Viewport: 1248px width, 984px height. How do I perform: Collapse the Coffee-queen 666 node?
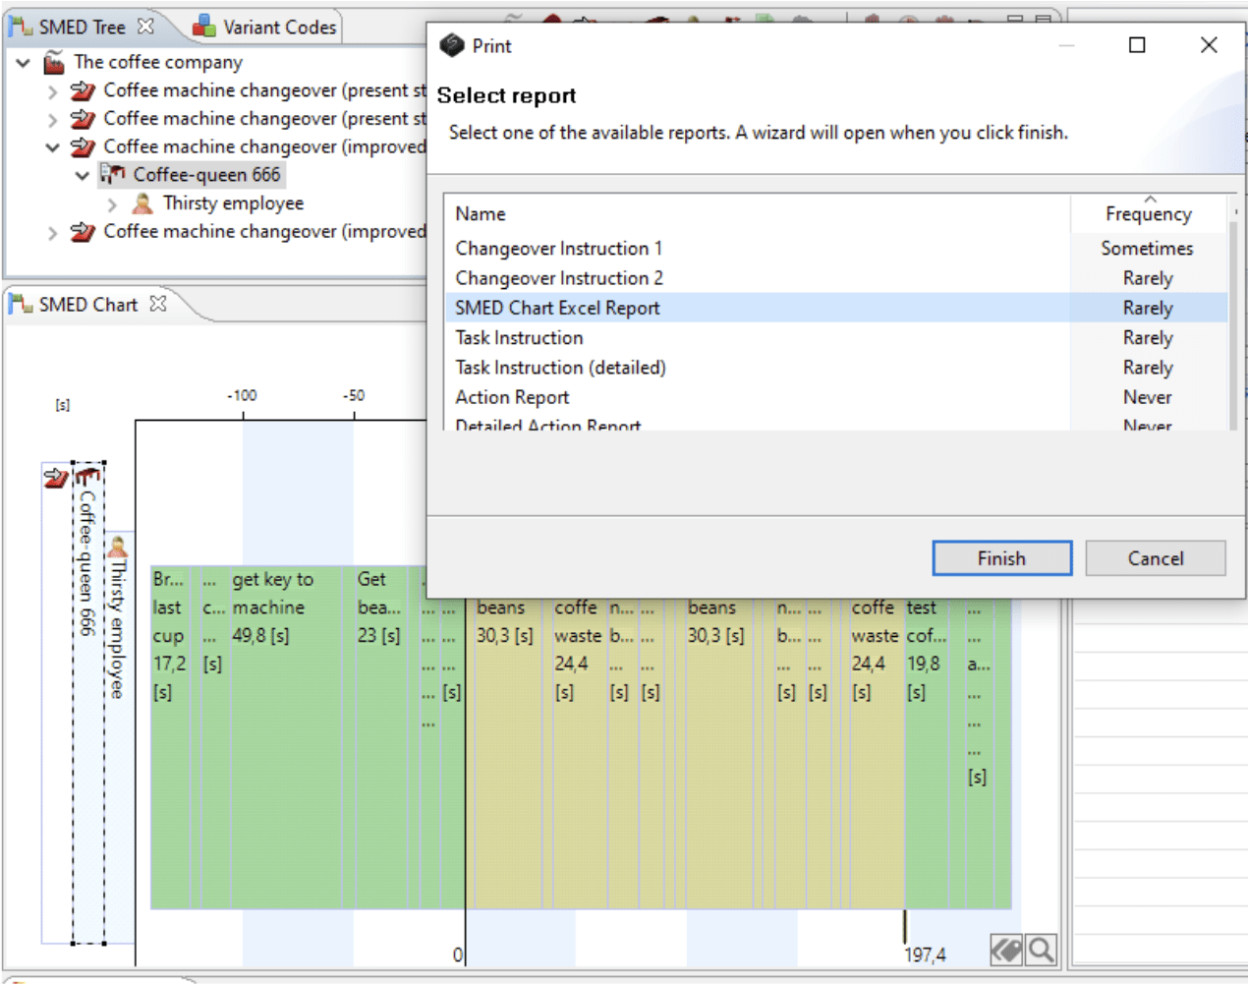83,176
